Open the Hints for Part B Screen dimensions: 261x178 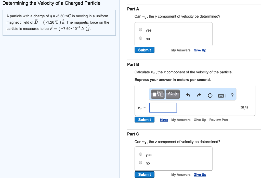pyautogui.click(x=164, y=120)
